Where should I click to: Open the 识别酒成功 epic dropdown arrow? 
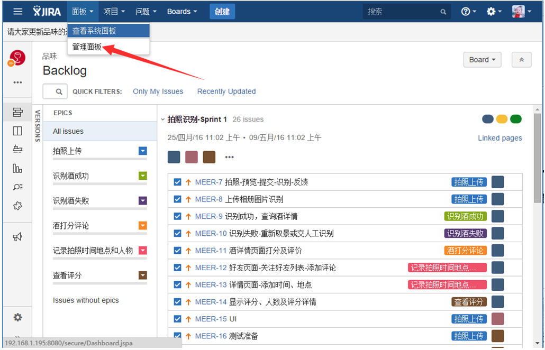(x=142, y=176)
